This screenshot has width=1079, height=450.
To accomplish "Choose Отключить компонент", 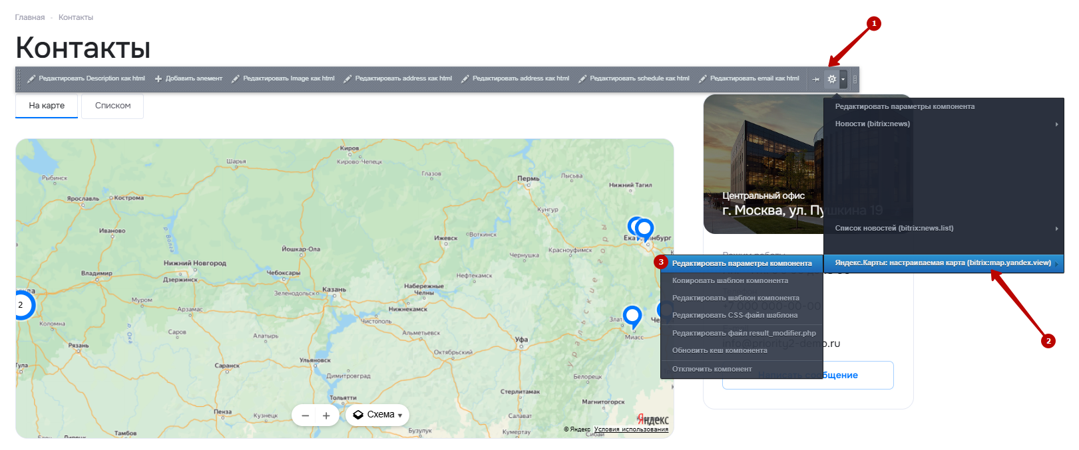I will click(x=742, y=369).
